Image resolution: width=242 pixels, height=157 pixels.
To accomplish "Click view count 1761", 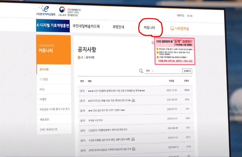I will click(x=188, y=127).
